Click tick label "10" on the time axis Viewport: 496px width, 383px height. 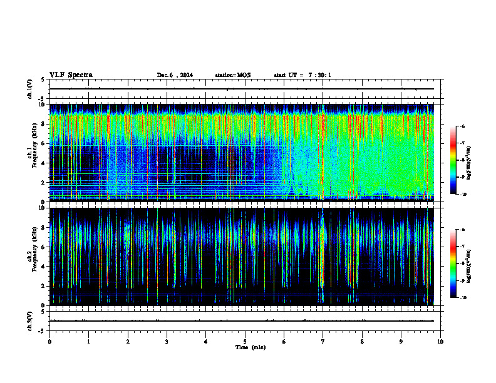click(x=440, y=342)
